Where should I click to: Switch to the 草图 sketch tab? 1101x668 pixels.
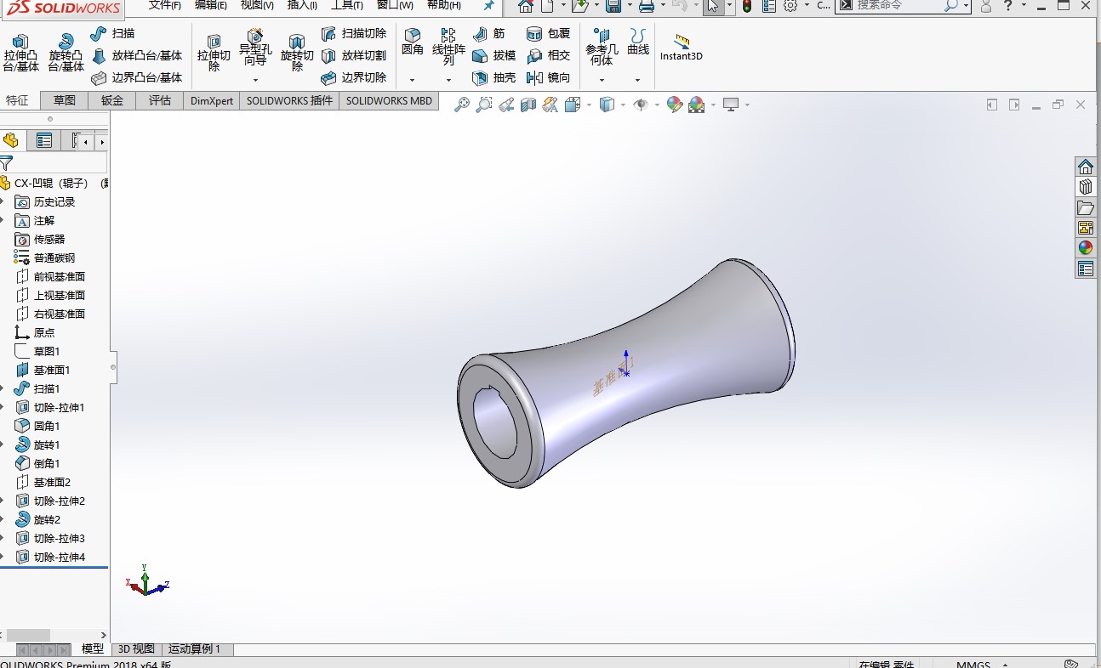click(x=65, y=100)
